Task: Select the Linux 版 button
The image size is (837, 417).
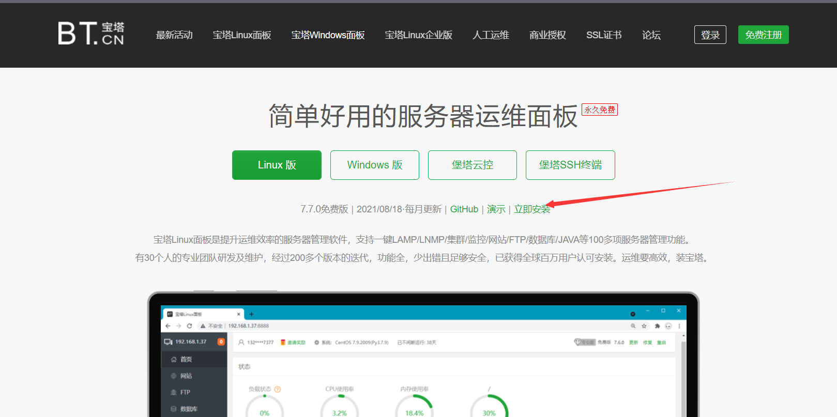Action: [277, 165]
